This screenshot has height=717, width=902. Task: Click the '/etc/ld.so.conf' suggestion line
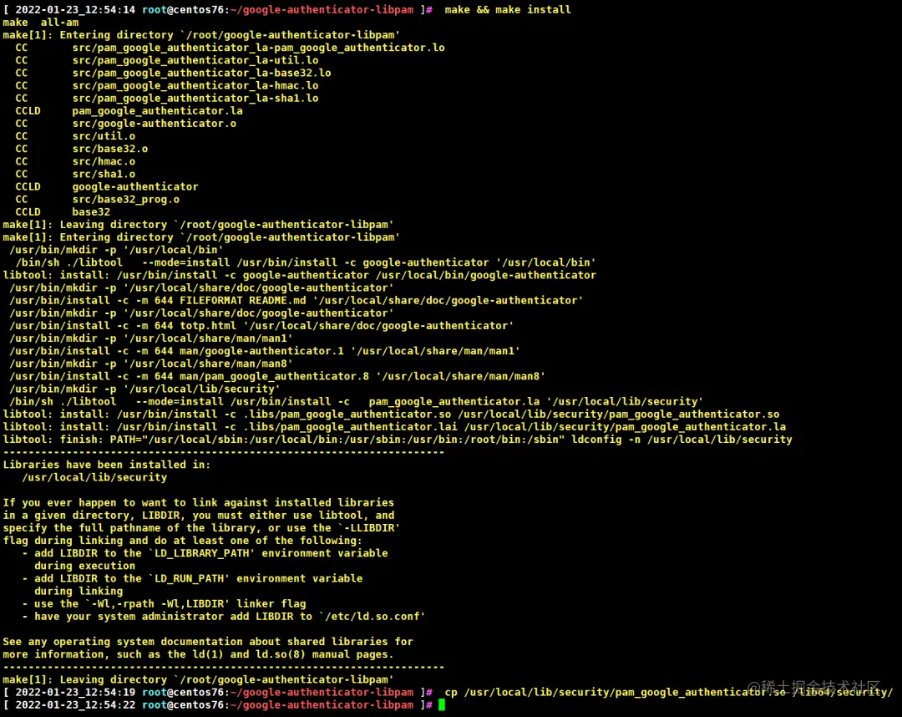pos(224,618)
